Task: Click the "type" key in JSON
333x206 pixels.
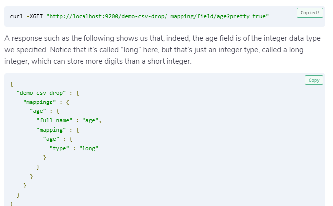Action: click(x=59, y=148)
